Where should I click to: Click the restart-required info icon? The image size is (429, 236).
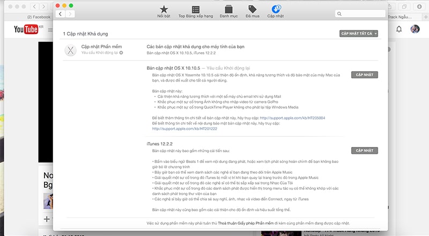(121, 53)
